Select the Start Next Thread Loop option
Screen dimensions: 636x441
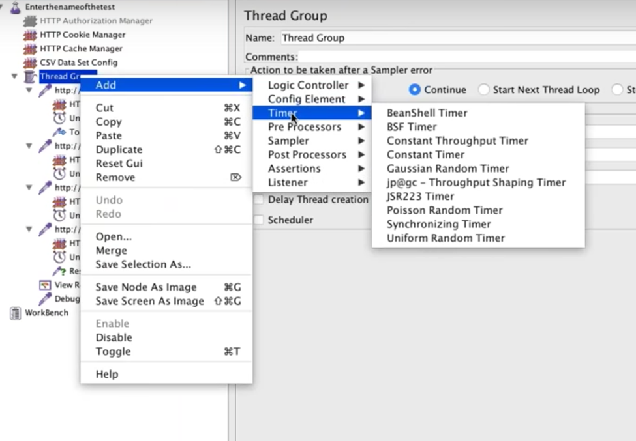pyautogui.click(x=483, y=90)
